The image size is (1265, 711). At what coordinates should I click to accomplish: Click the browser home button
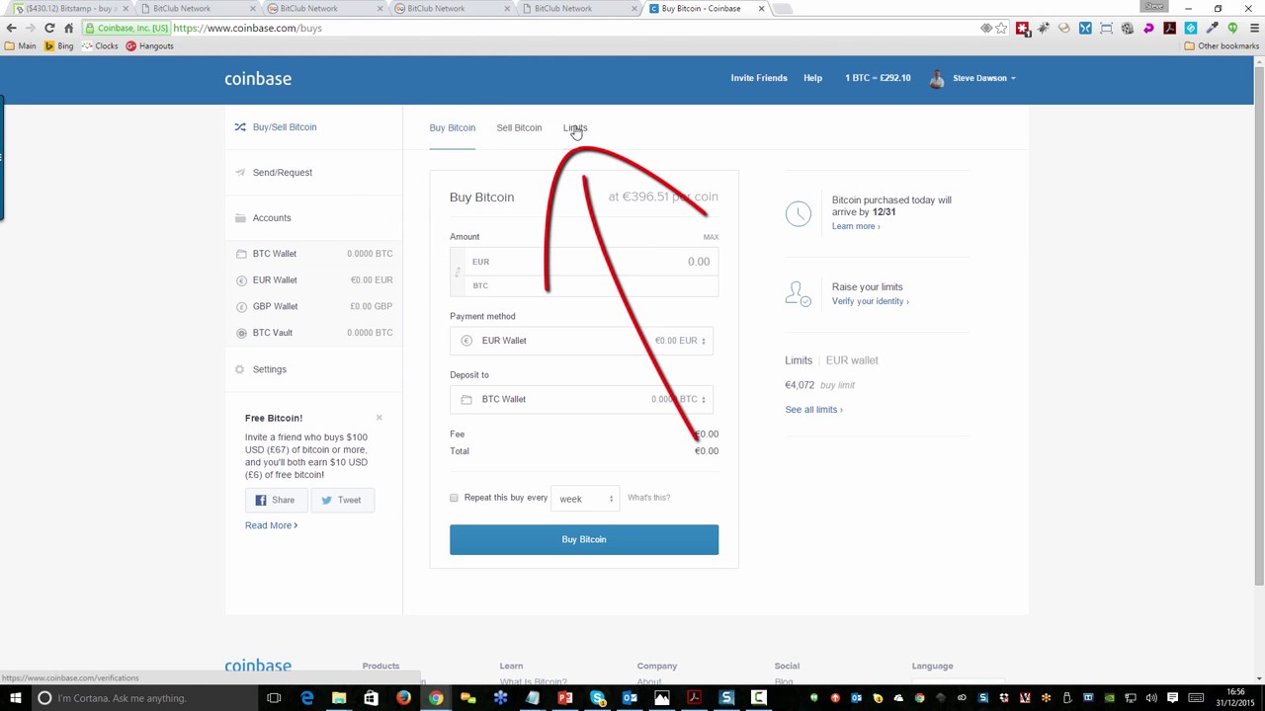[x=68, y=28]
